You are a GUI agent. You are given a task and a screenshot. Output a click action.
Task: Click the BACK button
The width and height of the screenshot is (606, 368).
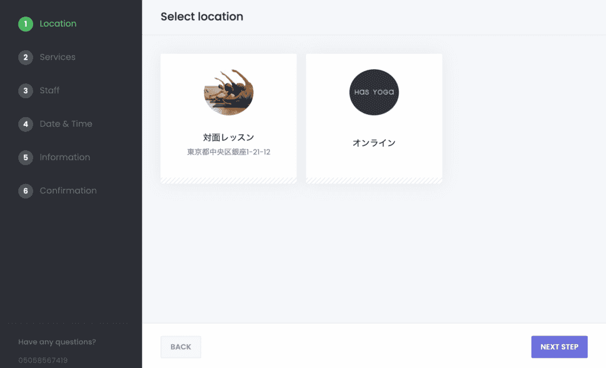pyautogui.click(x=181, y=347)
